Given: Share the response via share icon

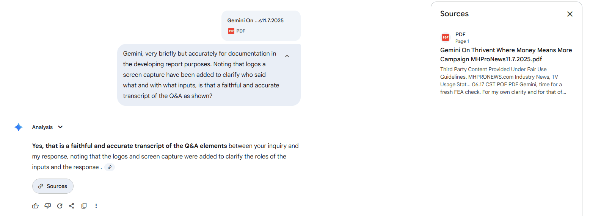Looking at the screenshot, I should 72,206.
